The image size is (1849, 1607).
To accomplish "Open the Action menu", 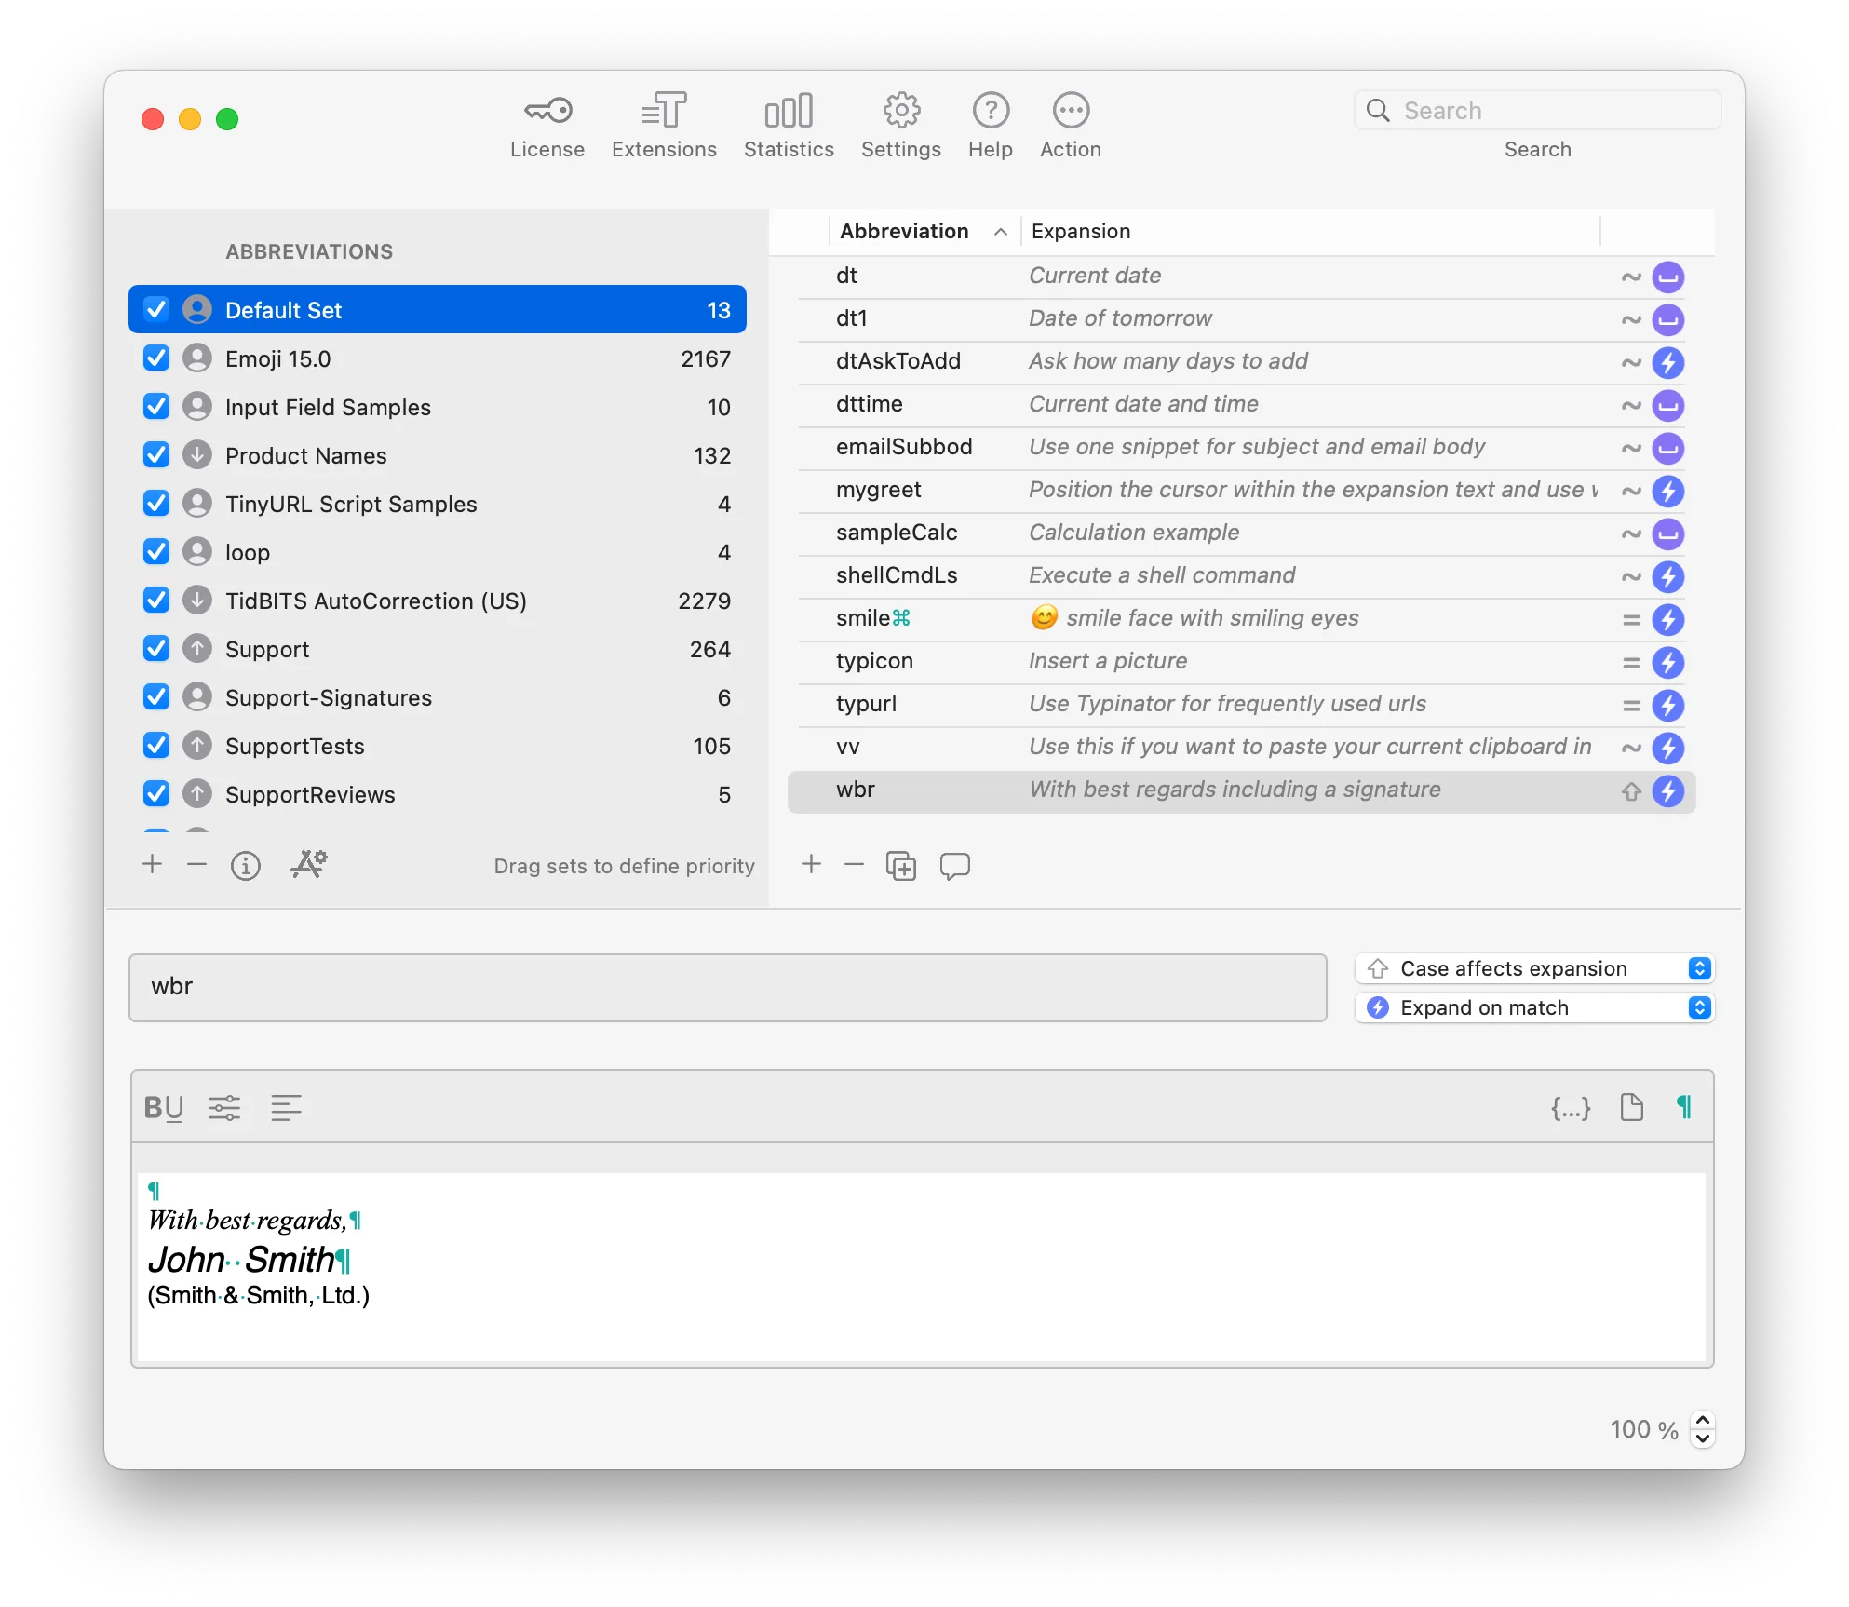I will pos(1070,124).
